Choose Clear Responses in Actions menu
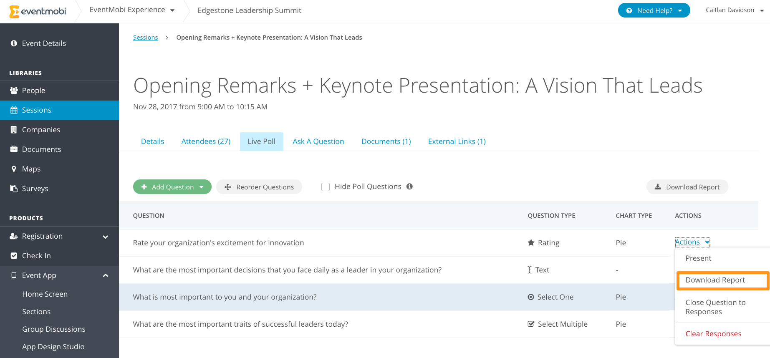Image resolution: width=770 pixels, height=358 pixels. [722, 334]
